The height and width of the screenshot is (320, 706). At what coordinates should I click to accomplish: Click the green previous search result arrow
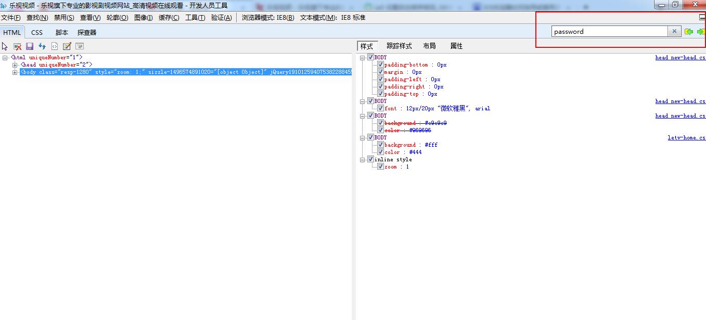[689, 32]
